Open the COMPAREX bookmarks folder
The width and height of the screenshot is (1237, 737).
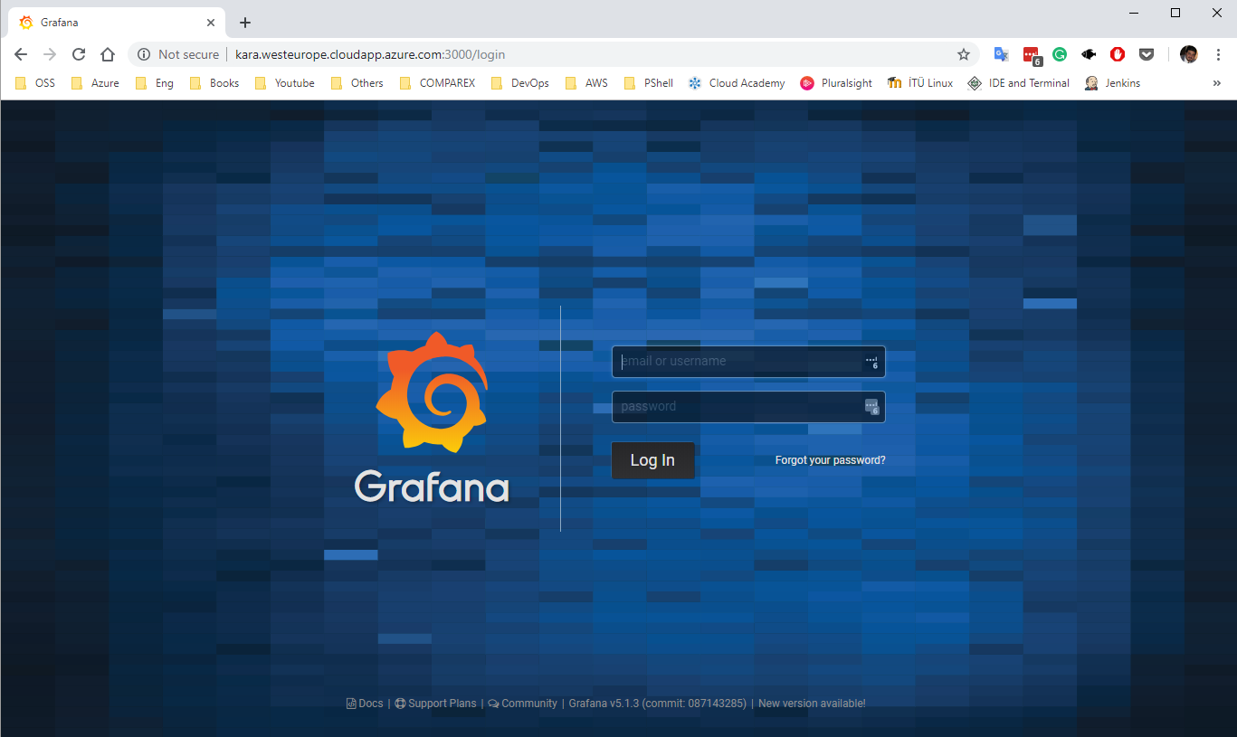tap(436, 83)
